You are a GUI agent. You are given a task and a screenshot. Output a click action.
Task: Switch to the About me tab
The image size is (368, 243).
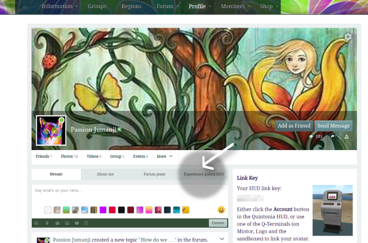[105, 174]
